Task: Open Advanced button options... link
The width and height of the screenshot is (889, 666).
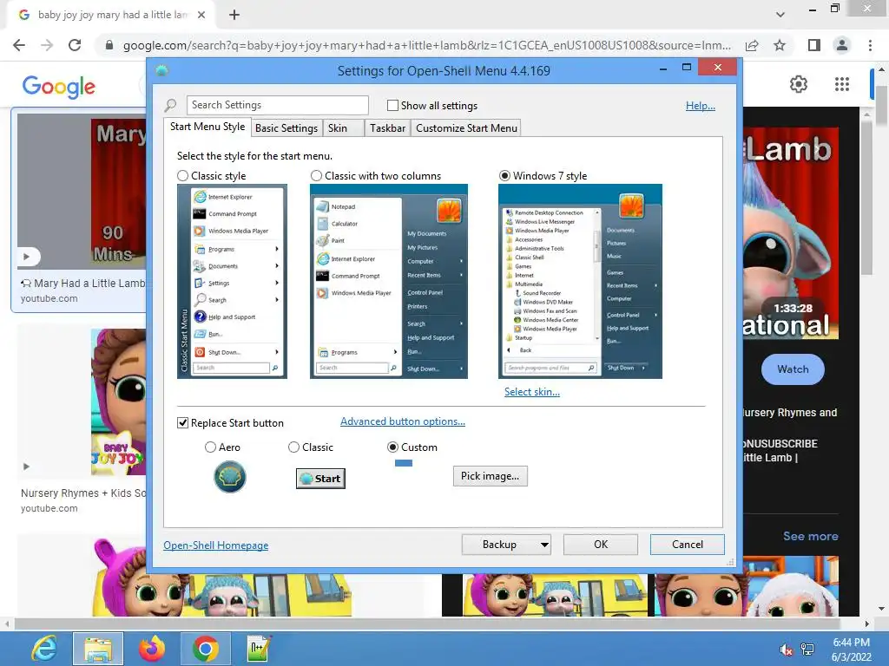Action: click(x=403, y=421)
